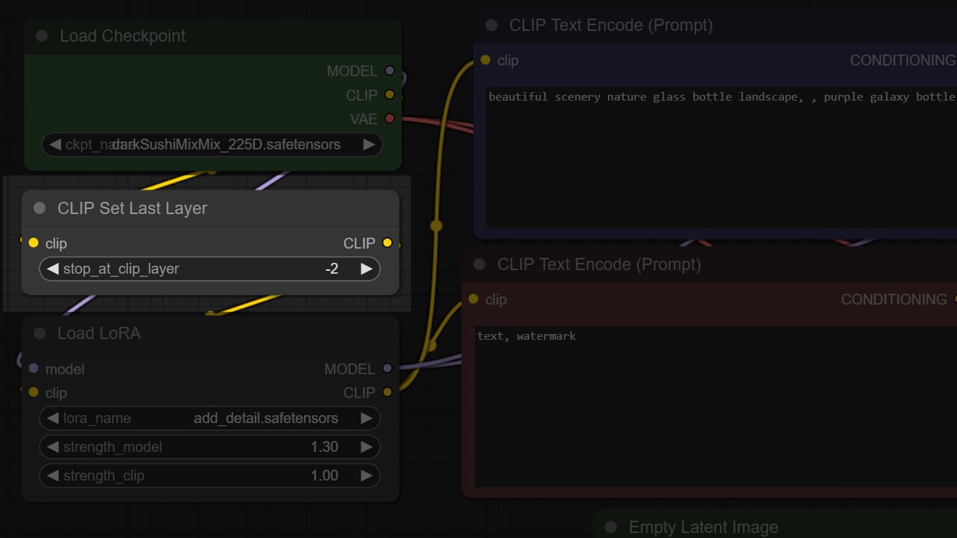Click the CLIP output socket on Load Checkpoint

pos(389,94)
